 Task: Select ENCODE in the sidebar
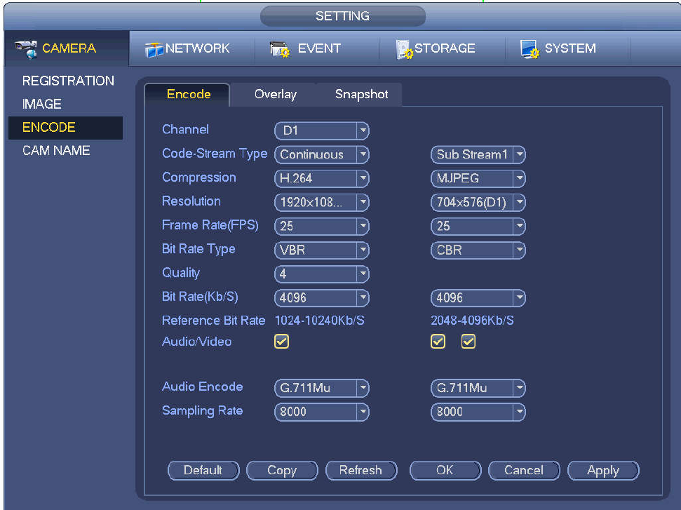[x=66, y=128]
